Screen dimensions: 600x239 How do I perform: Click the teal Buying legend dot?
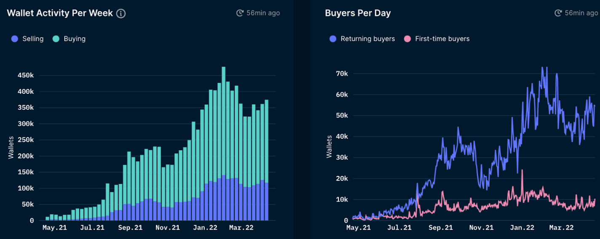(x=56, y=39)
